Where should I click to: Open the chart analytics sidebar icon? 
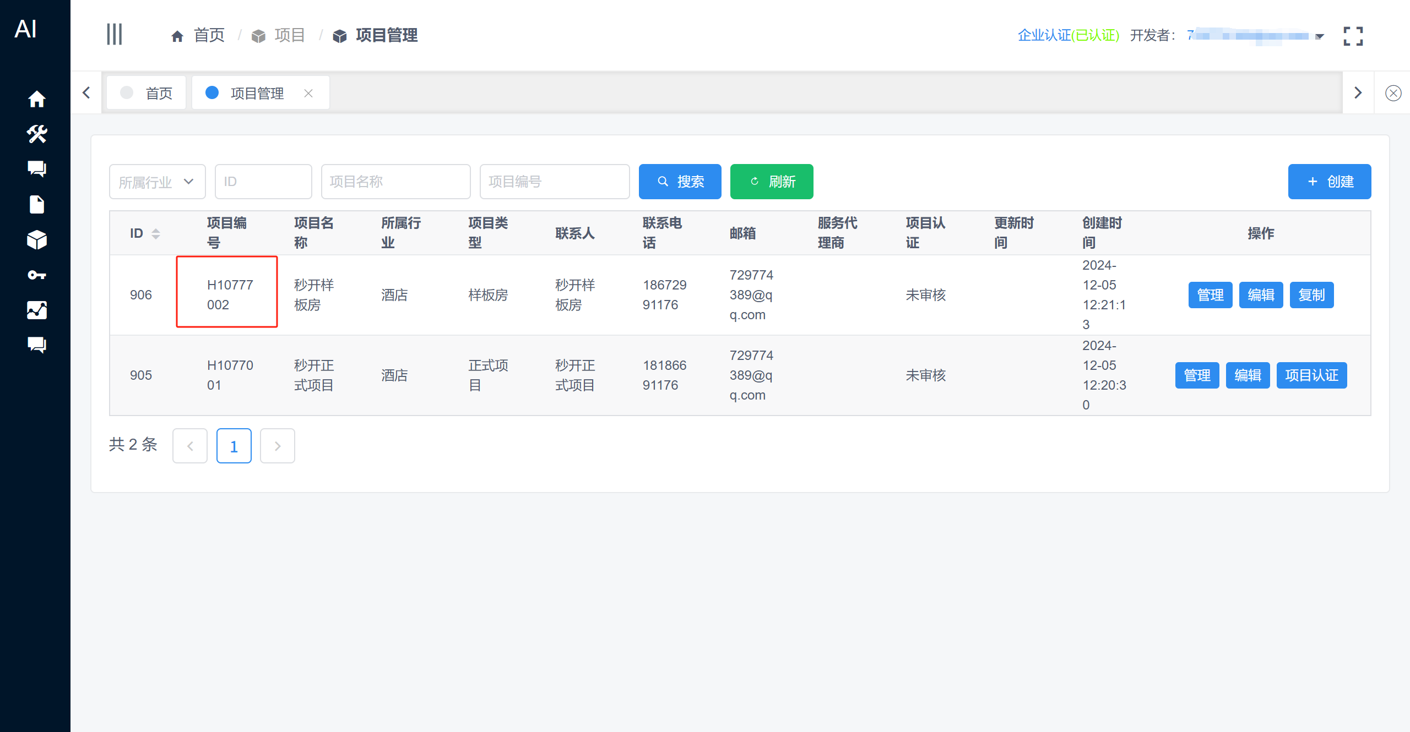(36, 310)
